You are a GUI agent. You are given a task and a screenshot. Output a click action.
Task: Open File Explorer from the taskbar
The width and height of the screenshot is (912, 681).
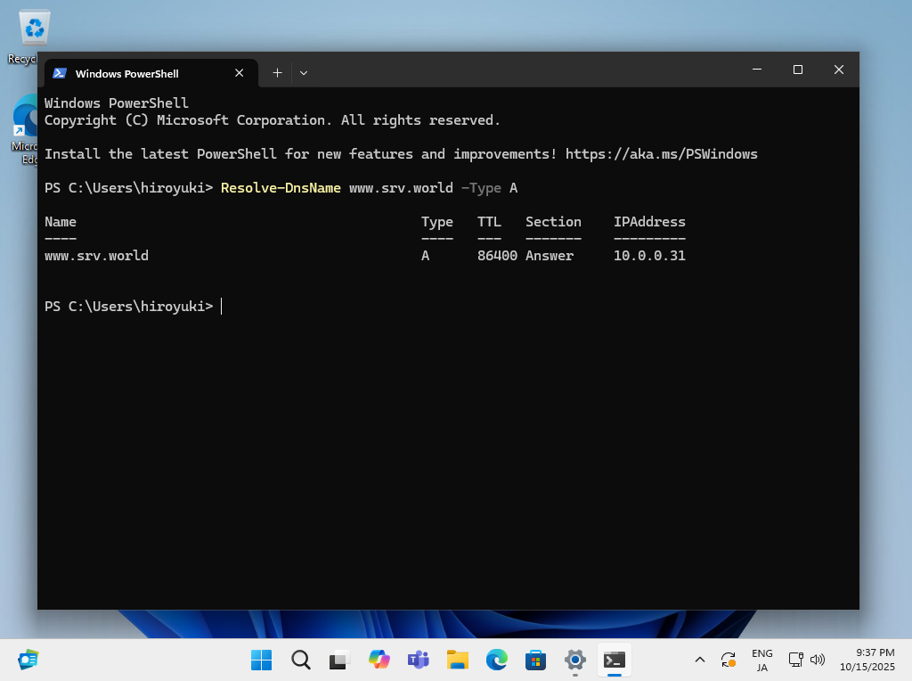click(x=457, y=660)
